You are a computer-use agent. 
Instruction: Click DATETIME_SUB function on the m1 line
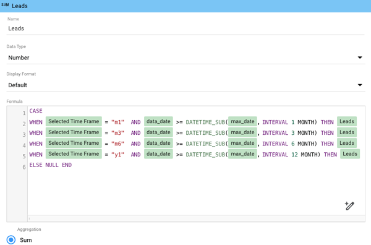tap(205, 122)
